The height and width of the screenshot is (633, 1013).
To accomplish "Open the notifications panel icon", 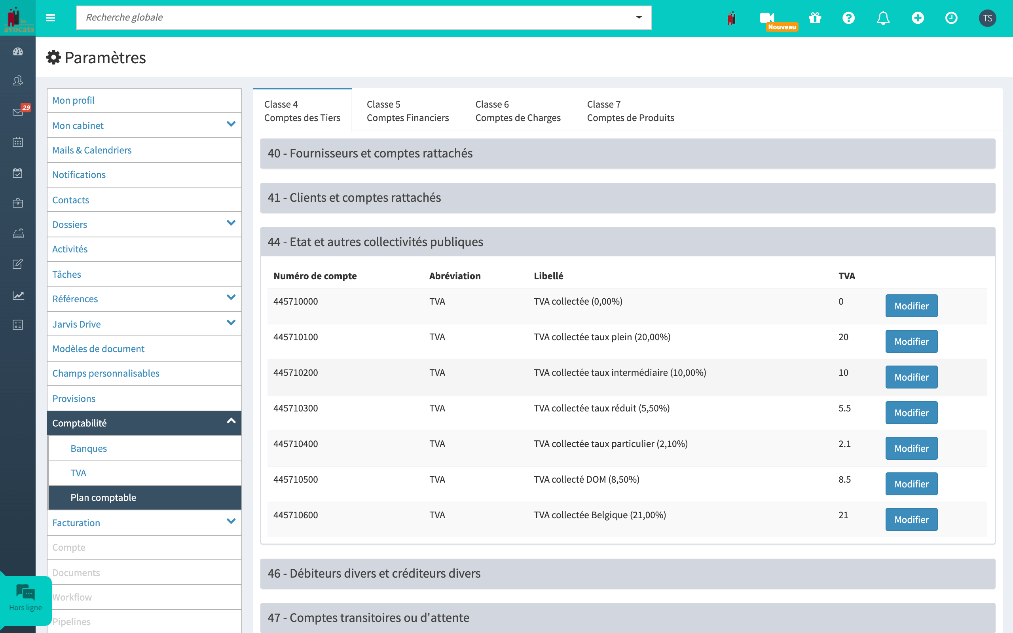I will click(x=882, y=17).
